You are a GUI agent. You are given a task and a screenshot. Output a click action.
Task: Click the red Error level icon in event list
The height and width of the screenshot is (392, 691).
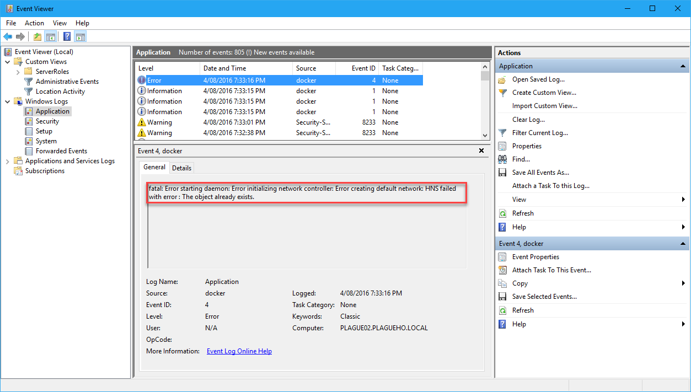coord(142,80)
